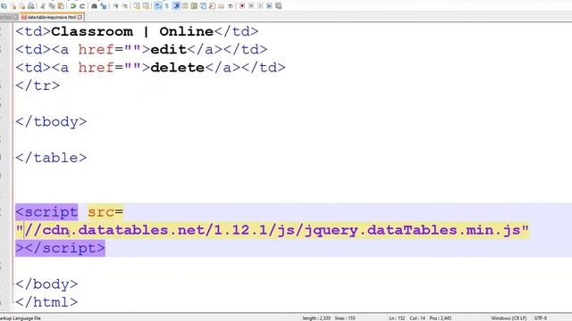Click 'length : 2,530' in status bar
Viewport: 572px width, 321px height.
tap(316, 318)
